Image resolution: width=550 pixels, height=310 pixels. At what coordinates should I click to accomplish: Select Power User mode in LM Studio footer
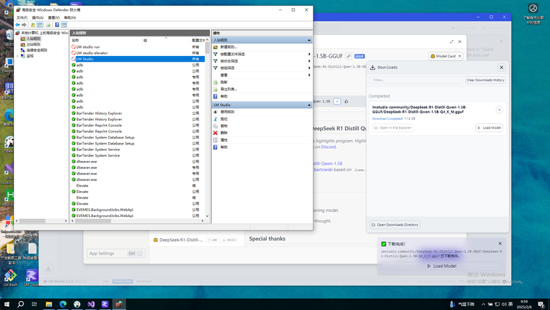(123, 281)
